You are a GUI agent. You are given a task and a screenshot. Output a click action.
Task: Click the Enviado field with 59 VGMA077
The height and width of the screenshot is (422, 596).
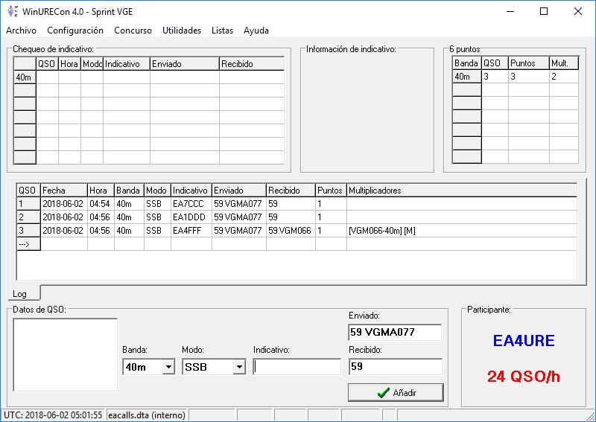tap(395, 332)
